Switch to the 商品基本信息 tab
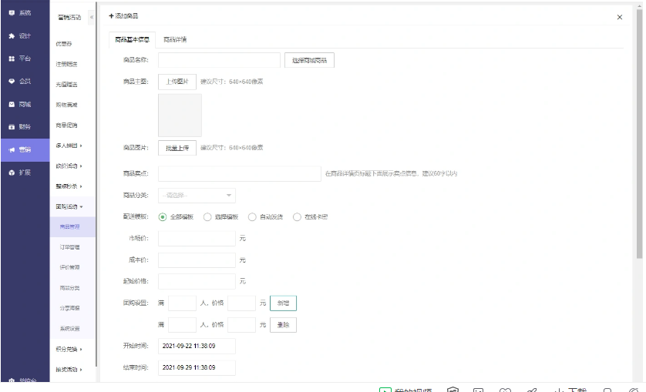This screenshot has width=646, height=392. coord(132,40)
